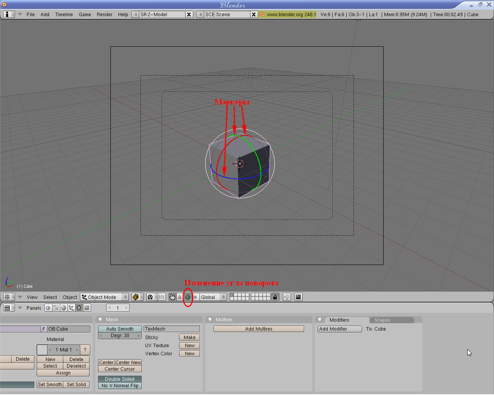This screenshot has width=494, height=395.
Task: Toggle the 3D manipulator hand icon
Action: click(x=172, y=297)
